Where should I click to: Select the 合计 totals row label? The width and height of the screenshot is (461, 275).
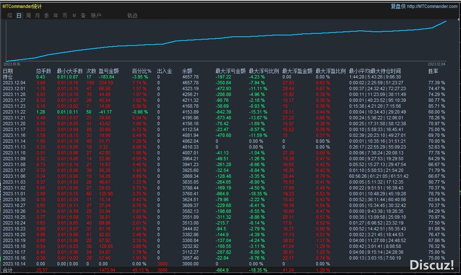coord(8,270)
